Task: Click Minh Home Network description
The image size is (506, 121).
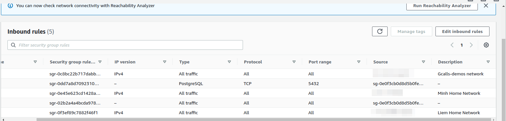Action: [x=459, y=93]
